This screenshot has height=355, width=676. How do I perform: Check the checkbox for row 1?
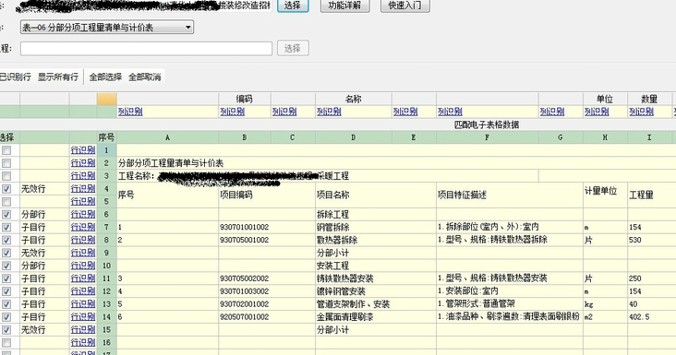click(x=6, y=150)
